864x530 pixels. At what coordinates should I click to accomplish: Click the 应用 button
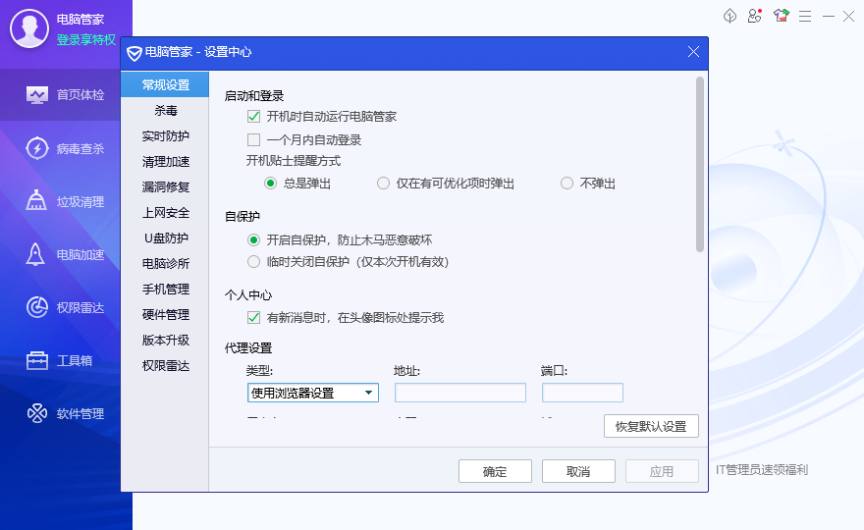click(x=662, y=471)
